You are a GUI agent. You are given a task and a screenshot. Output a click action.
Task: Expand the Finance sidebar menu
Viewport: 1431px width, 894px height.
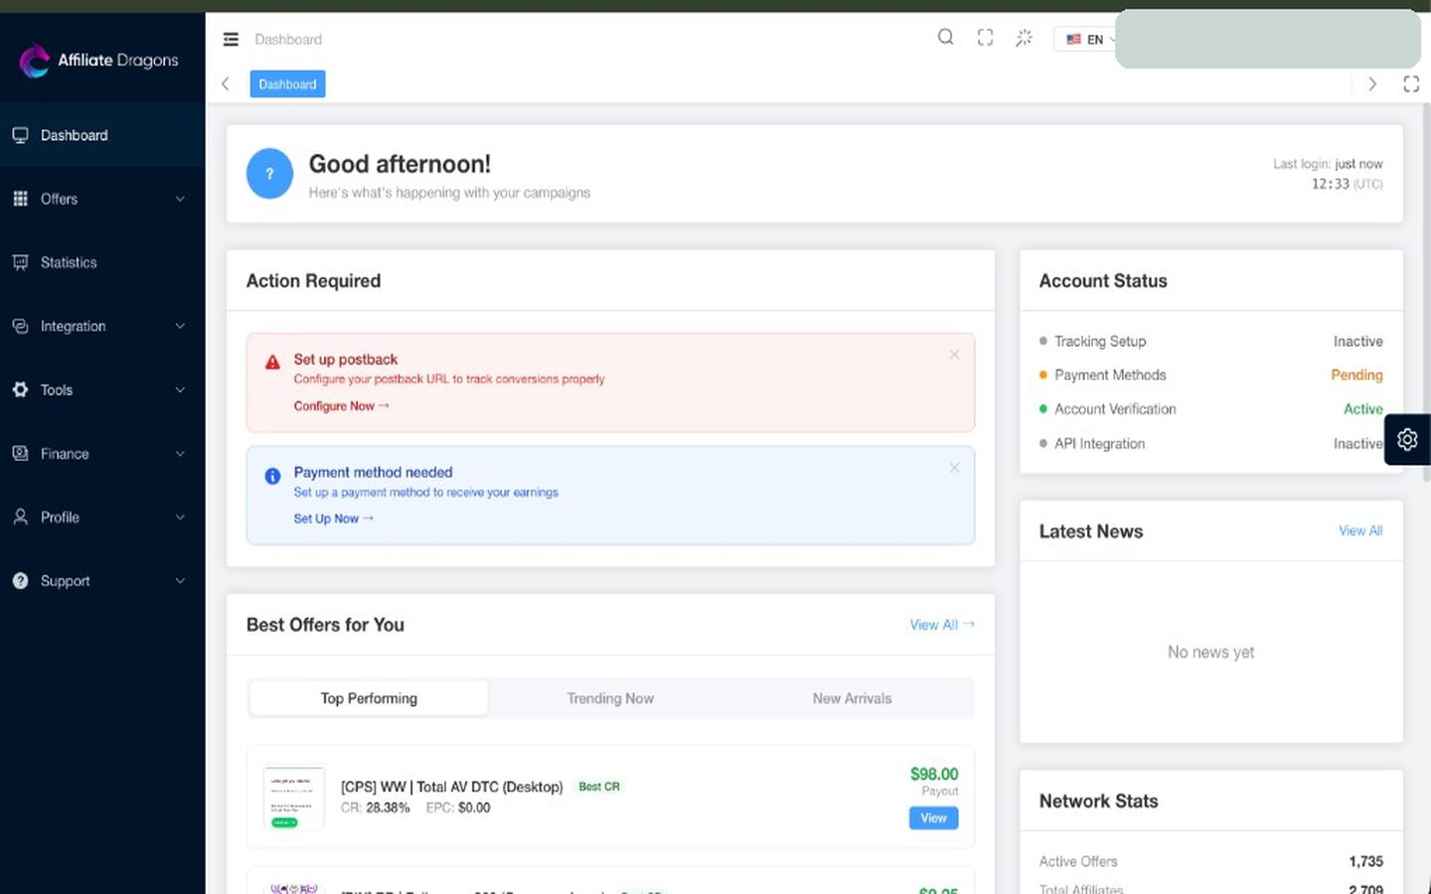pos(102,453)
